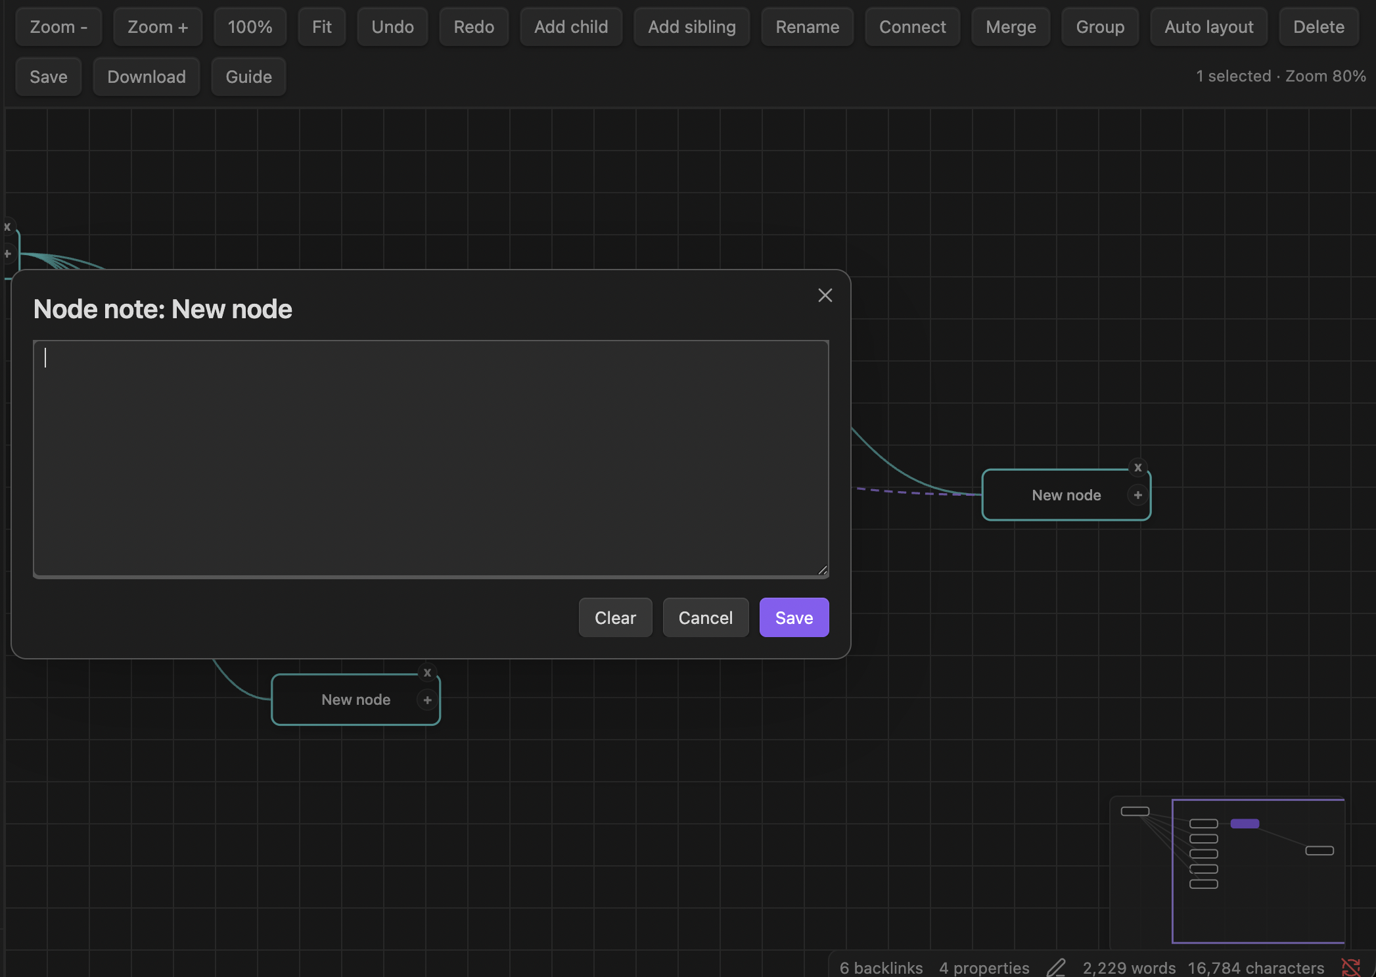1376x977 pixels.
Task: Select the bottom New node
Action: pos(355,700)
